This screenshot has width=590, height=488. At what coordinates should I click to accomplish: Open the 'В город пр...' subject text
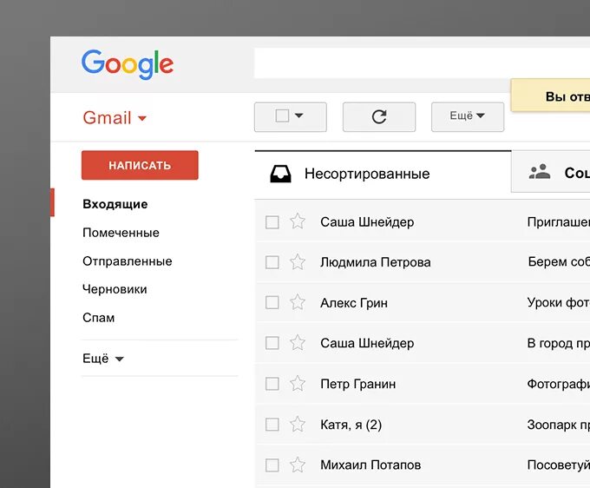(559, 343)
